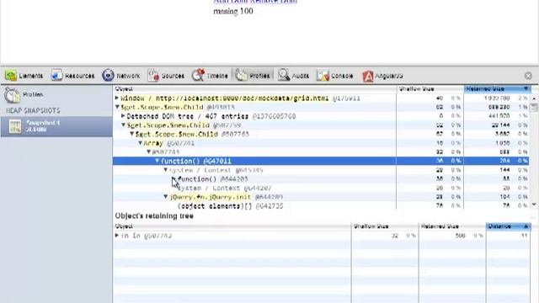Click scrollbar up arrow of object list

click(534, 98)
